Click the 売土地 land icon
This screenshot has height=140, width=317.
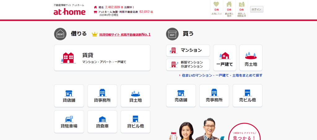click(x=251, y=56)
